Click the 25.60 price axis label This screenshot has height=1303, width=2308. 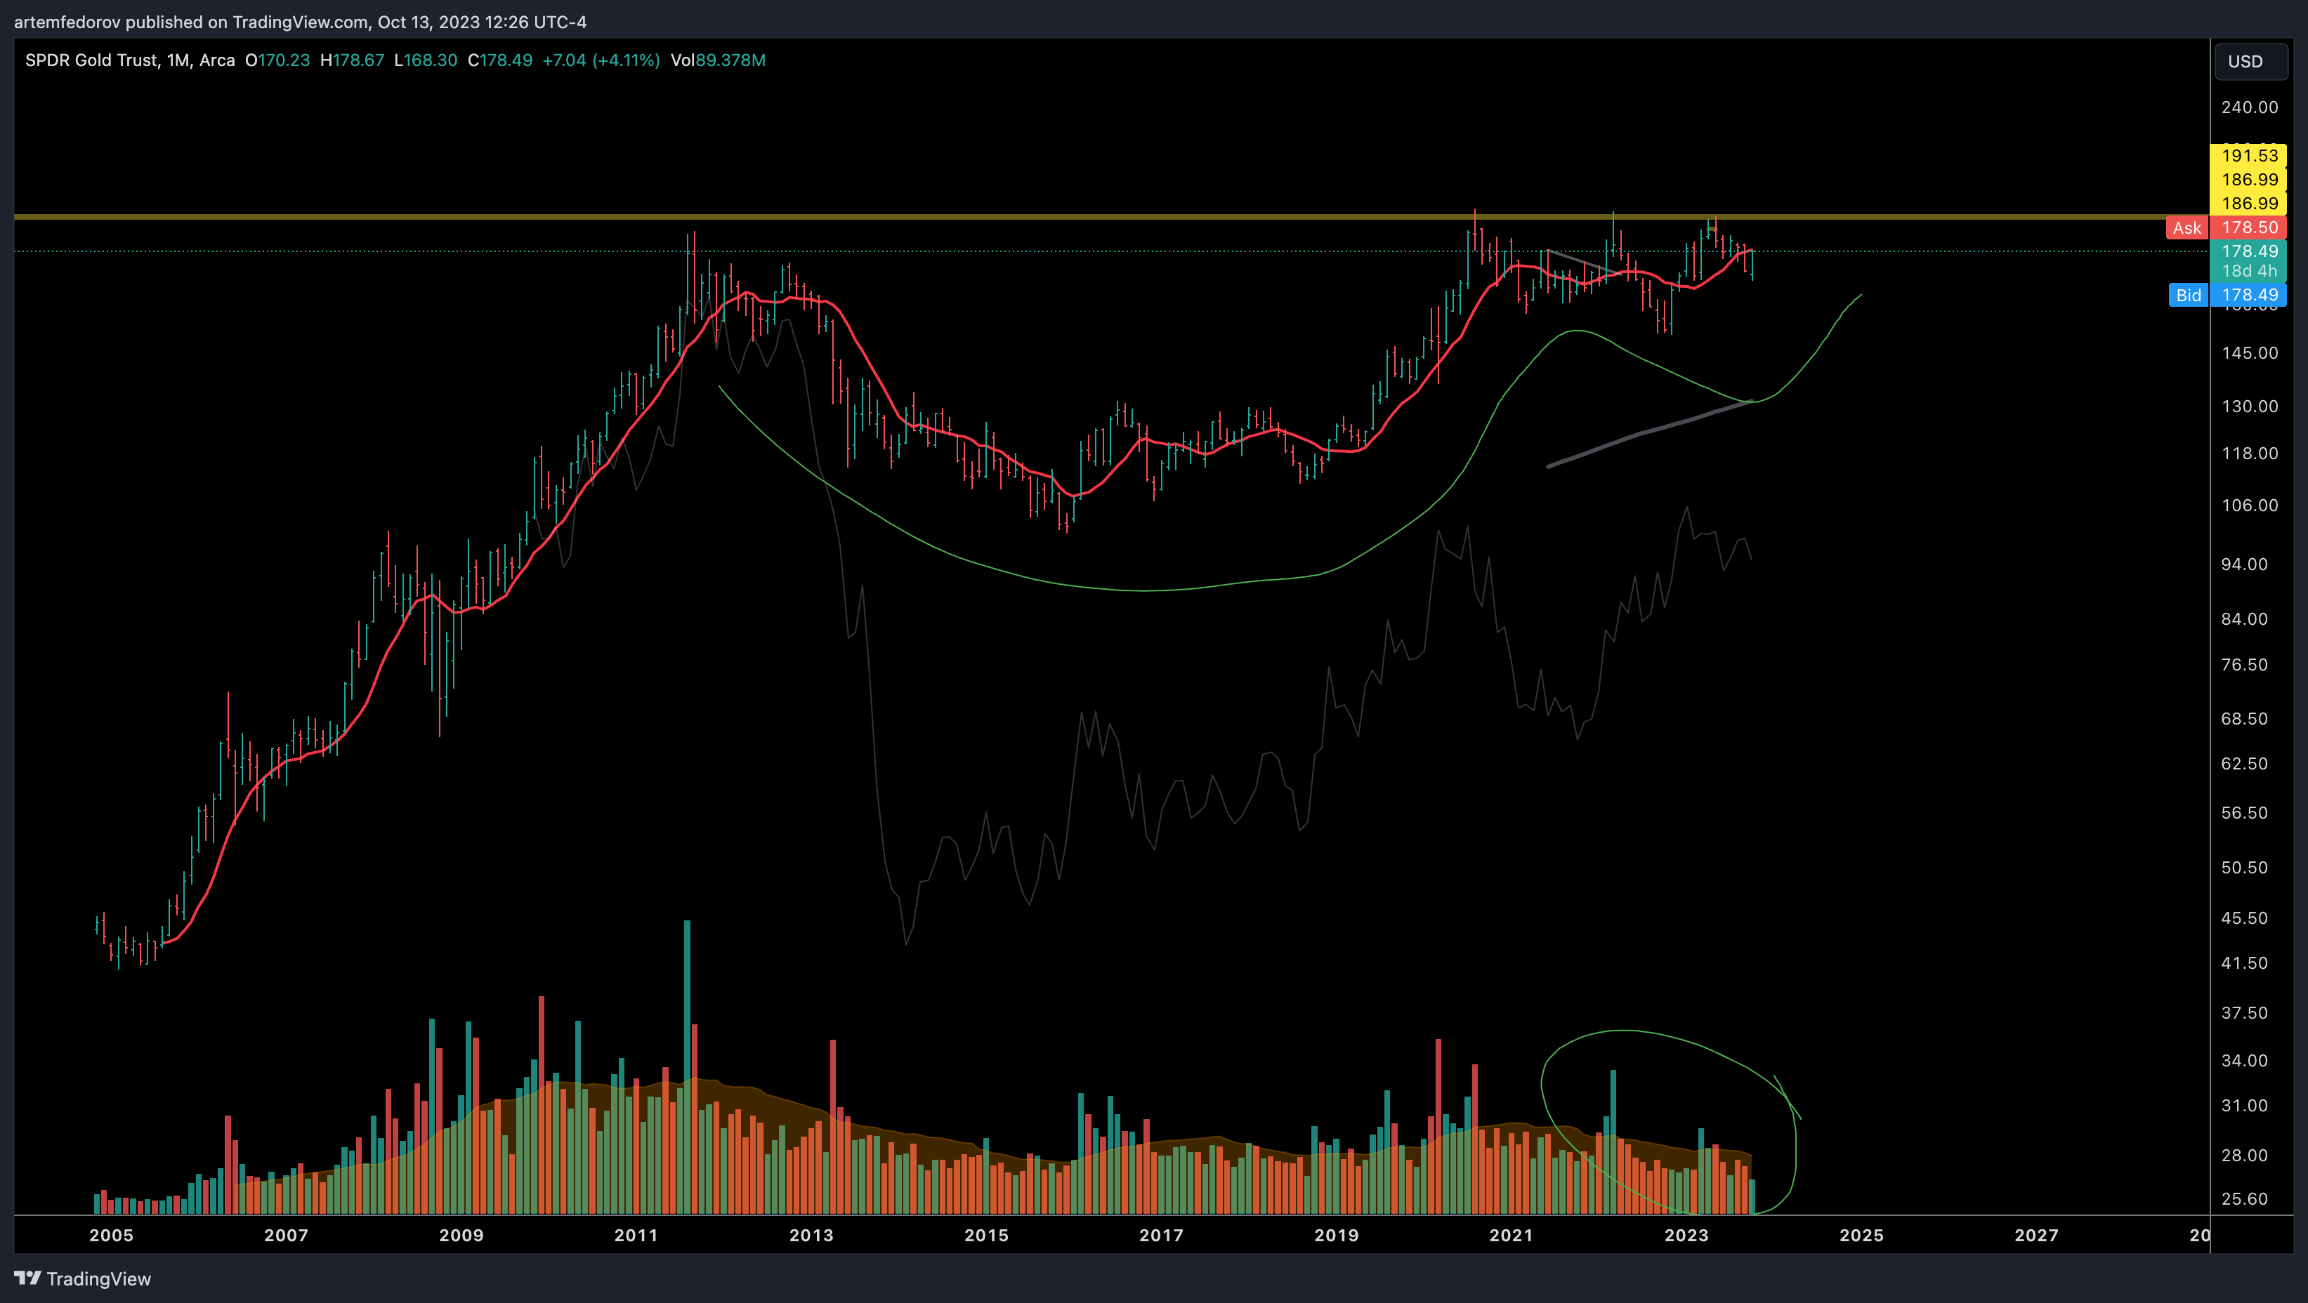(x=2244, y=1199)
